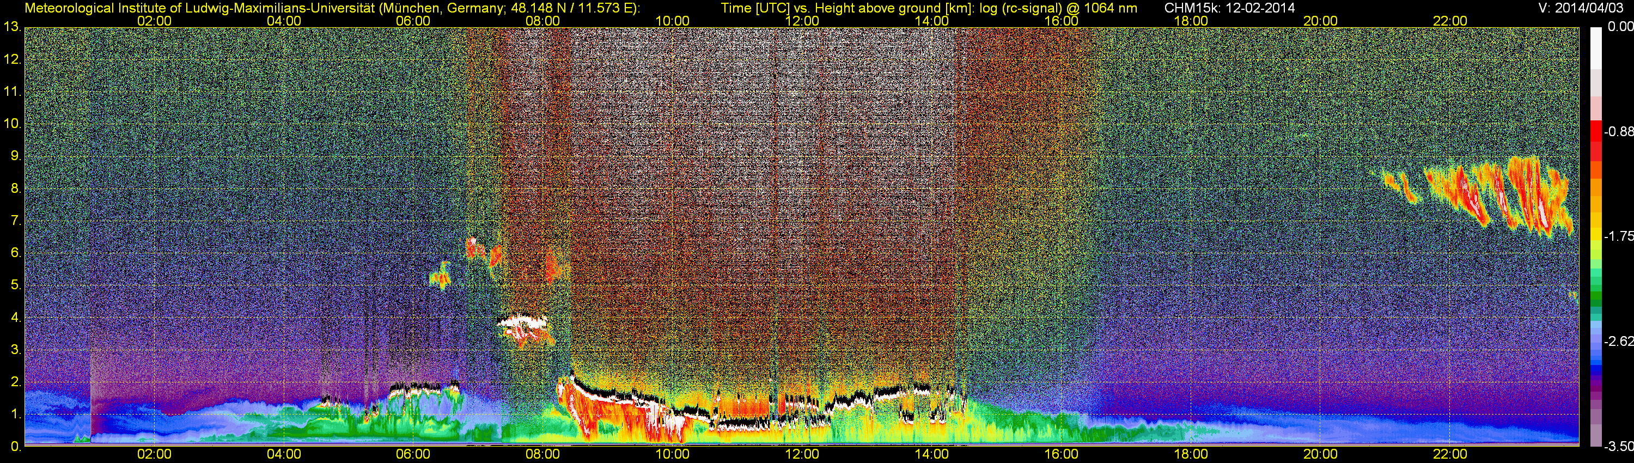Viewport: 1634px width, 463px height.
Task: Click the 18:00 label on the lower time axis
Action: pos(1191,455)
